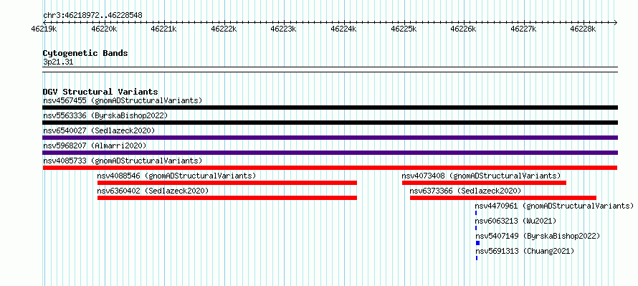The width and height of the screenshot is (638, 286).
Task: Open the nsv4073408 gnomADStructuralVariants label
Action: click(481, 176)
